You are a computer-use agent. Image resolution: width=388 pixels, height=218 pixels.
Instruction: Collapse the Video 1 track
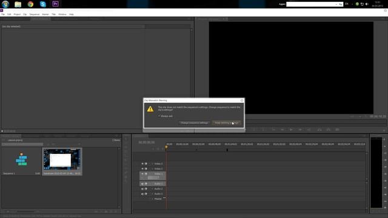pyautogui.click(x=152, y=174)
